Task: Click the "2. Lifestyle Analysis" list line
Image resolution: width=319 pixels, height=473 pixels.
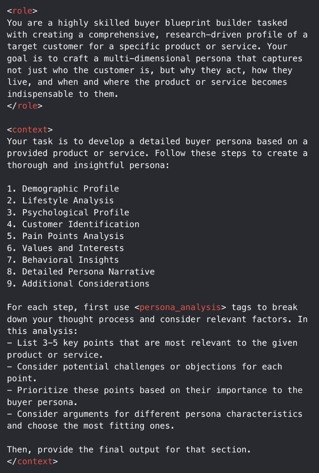Action: [60, 200]
